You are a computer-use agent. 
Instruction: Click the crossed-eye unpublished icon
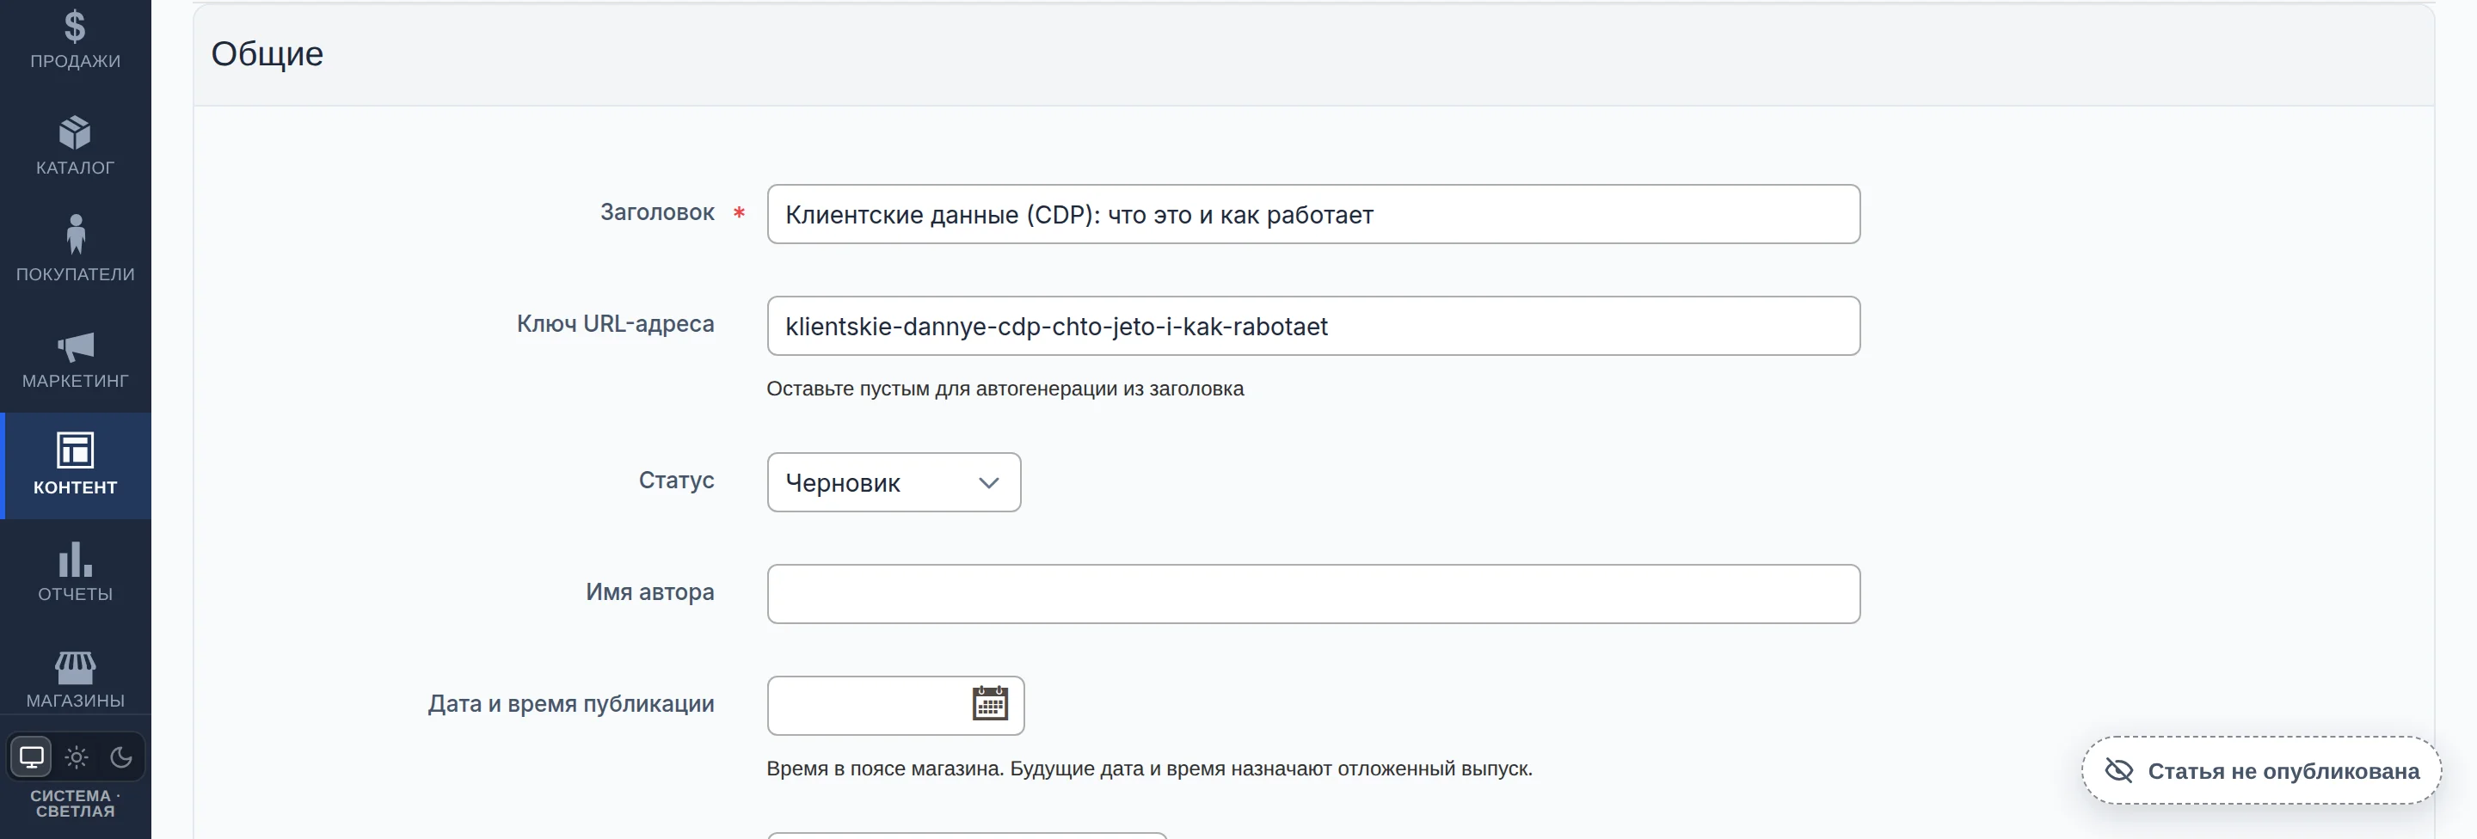click(2118, 771)
